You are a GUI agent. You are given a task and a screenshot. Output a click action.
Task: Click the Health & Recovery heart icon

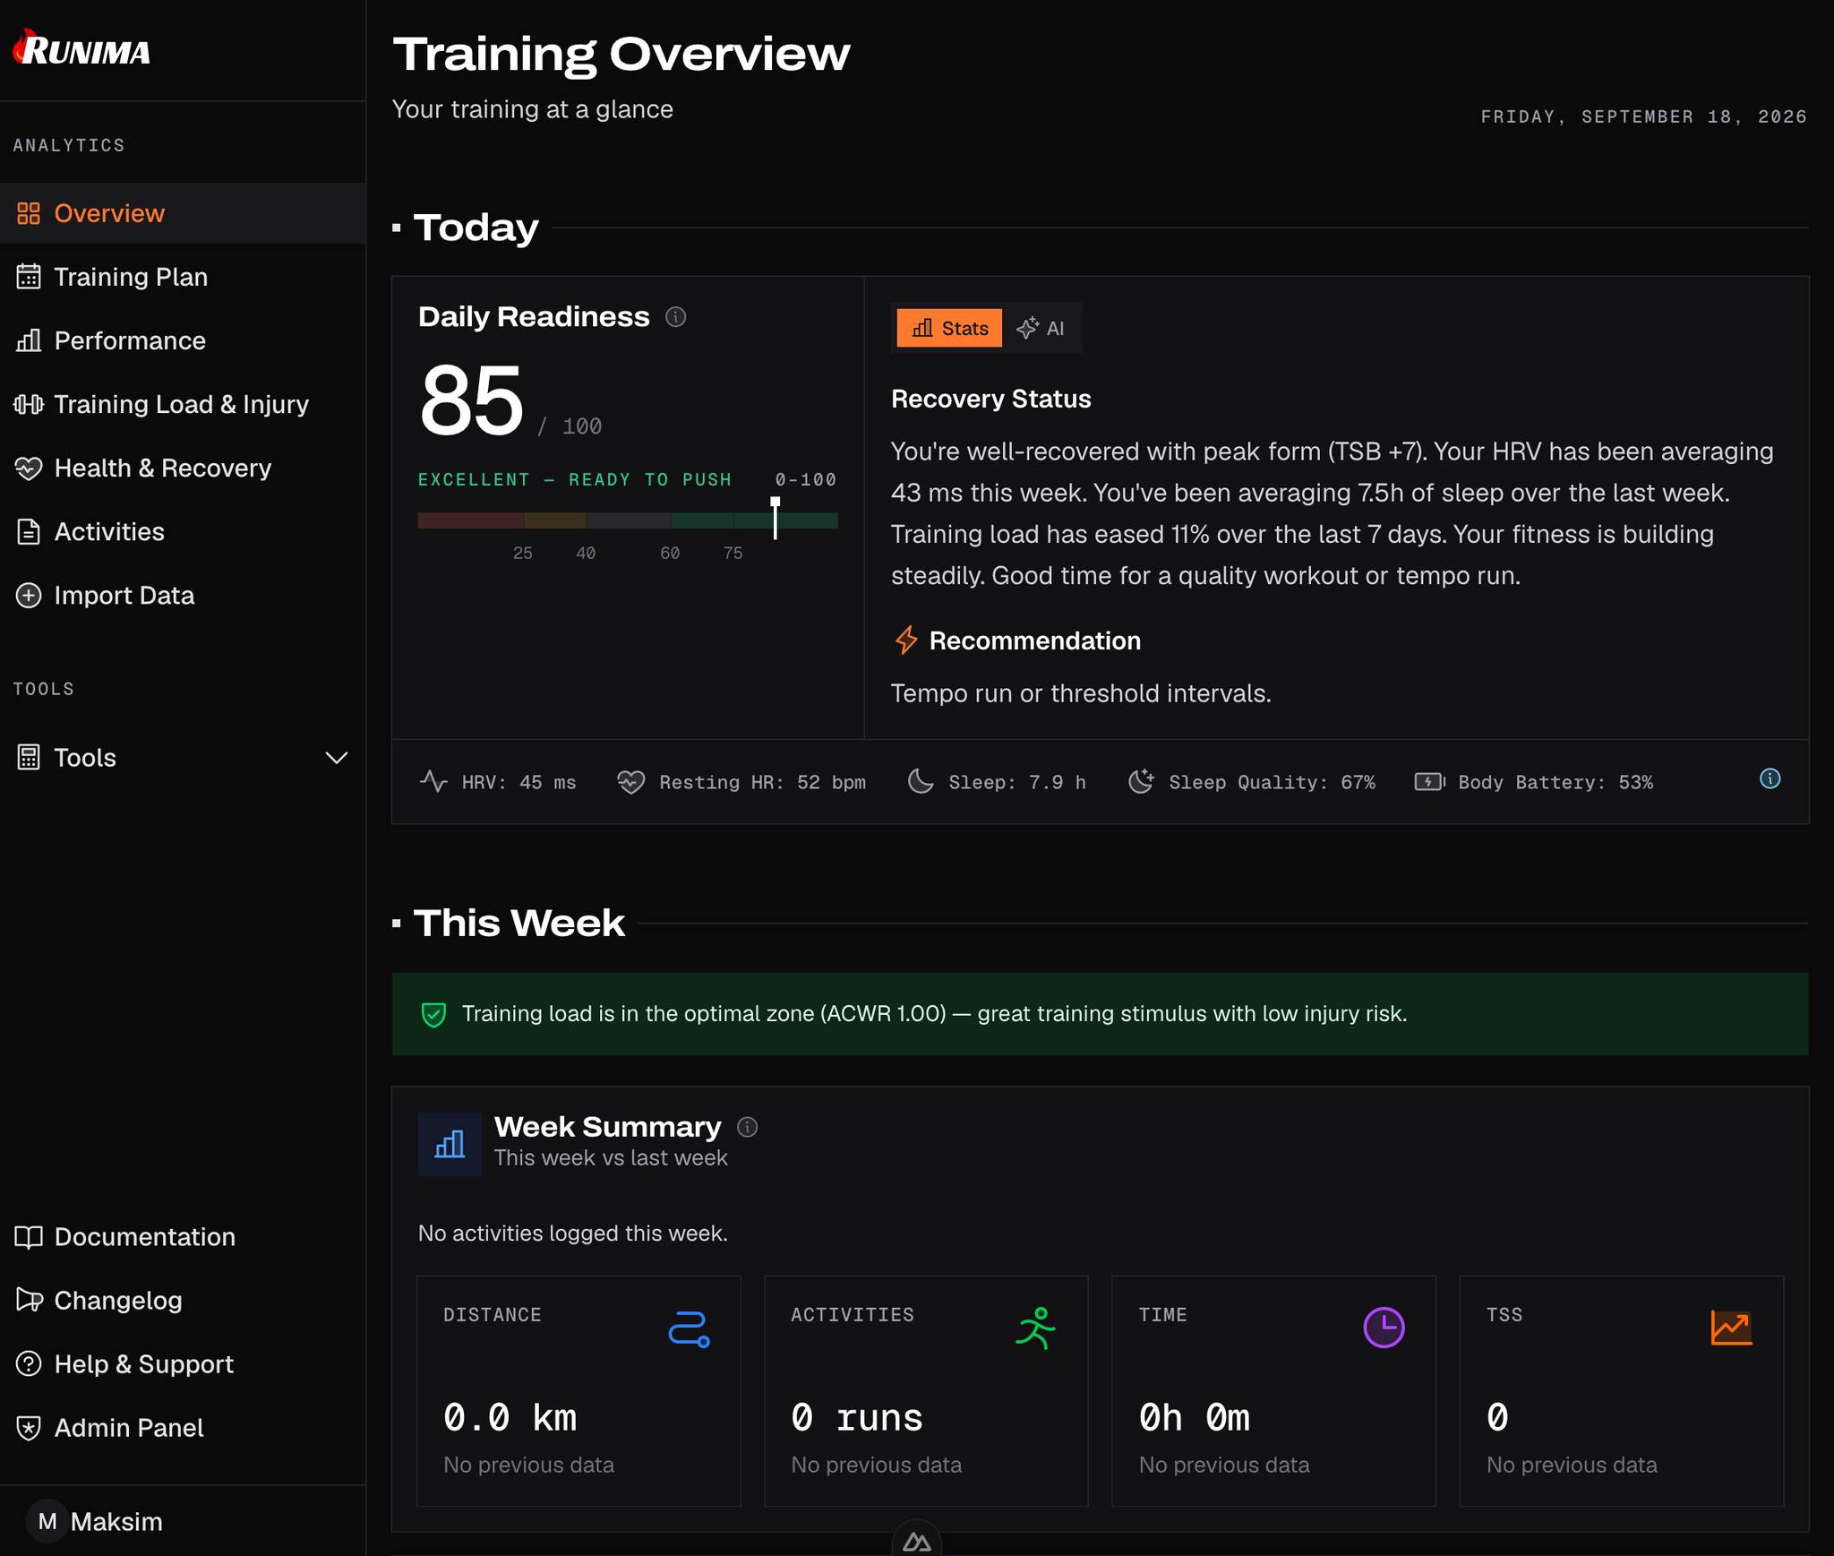(29, 468)
